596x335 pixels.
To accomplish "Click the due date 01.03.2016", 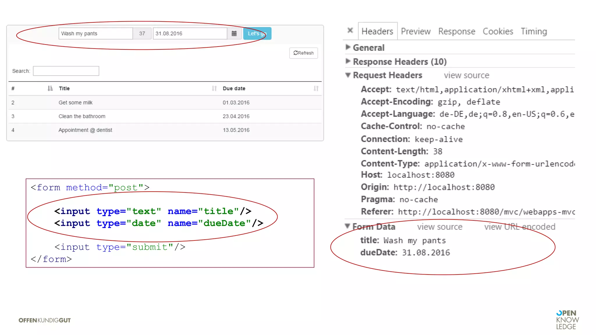I will click(x=236, y=103).
